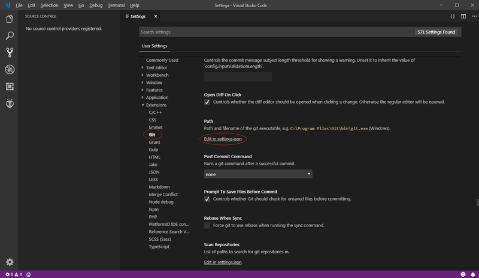479x278 pixels.
Task: Click the settings scrollbar thumb
Action: pyautogui.click(x=477, y=202)
